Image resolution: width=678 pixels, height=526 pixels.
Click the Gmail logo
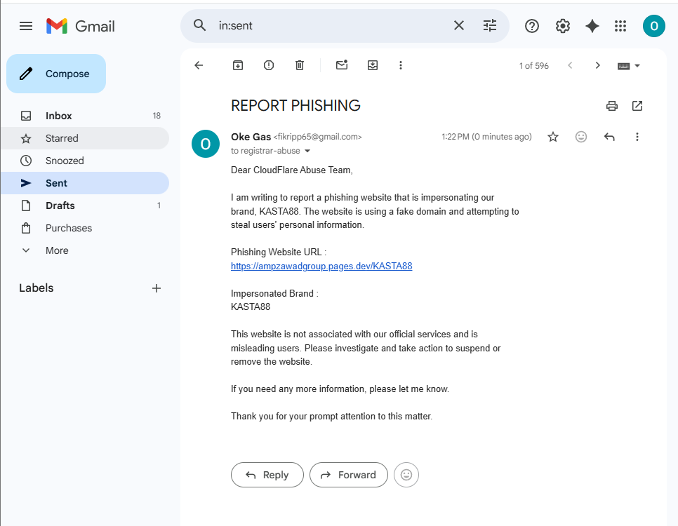81,27
